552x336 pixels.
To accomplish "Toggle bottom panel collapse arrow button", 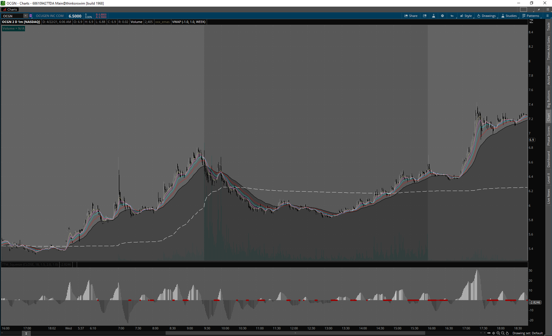I will pyautogui.click(x=26, y=333).
